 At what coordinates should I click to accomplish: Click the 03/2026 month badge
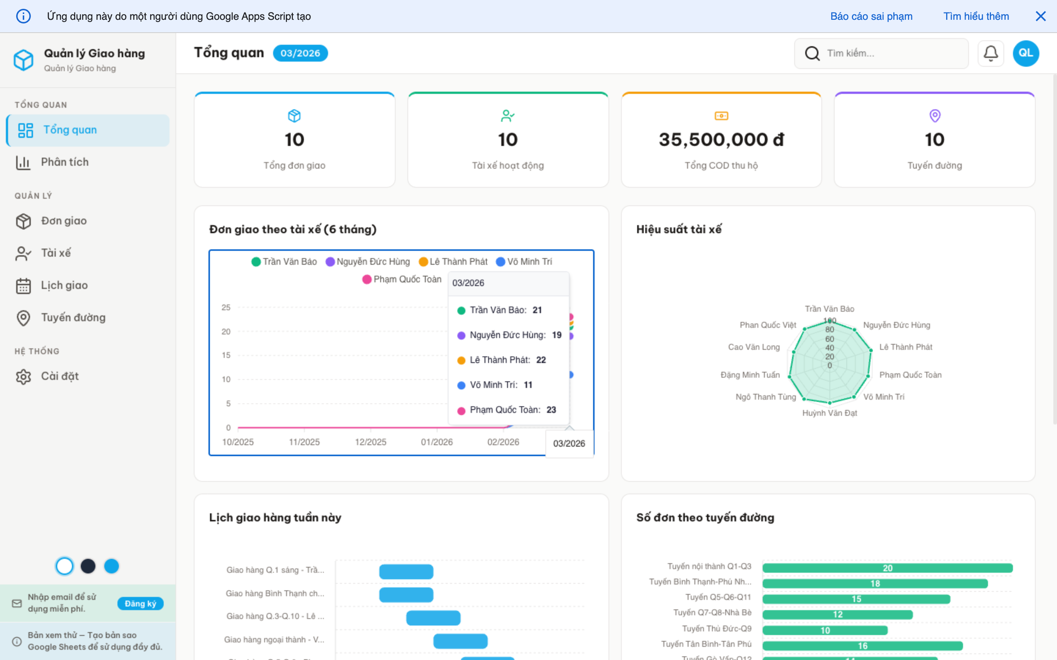click(x=300, y=53)
